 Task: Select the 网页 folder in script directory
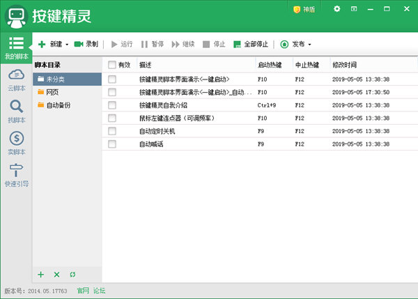pos(52,92)
